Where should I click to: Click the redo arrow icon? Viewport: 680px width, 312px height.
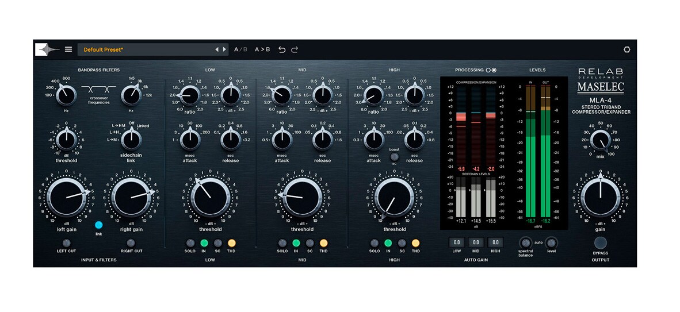295,49
